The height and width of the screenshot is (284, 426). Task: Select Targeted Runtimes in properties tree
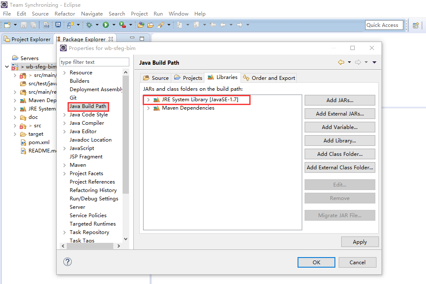point(93,224)
